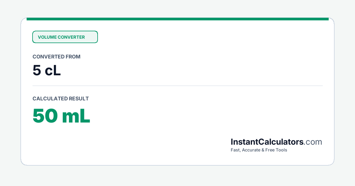The image size is (355, 186).
Task: Click the word CONVERTER in the badge
Action: (x=71, y=37)
